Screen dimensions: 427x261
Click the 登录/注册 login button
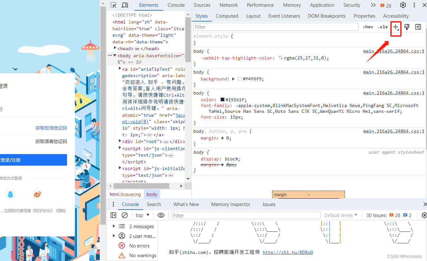pos(33,160)
